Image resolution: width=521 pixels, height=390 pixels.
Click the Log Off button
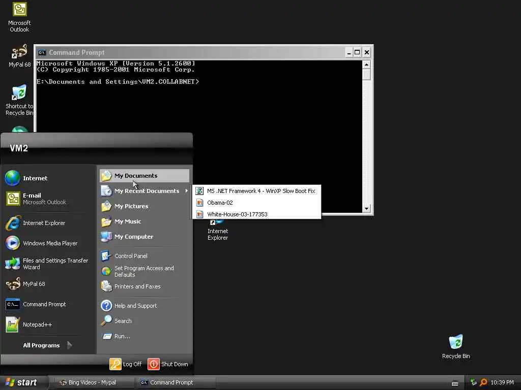(x=126, y=364)
